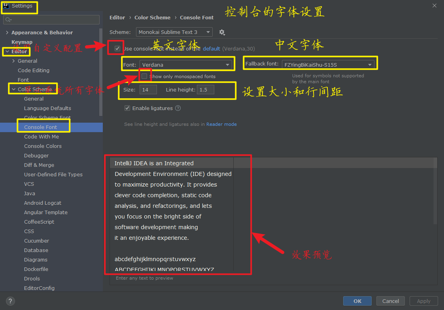Click the Line height input field
Viewport: 444px width, 310px height.
click(x=205, y=90)
